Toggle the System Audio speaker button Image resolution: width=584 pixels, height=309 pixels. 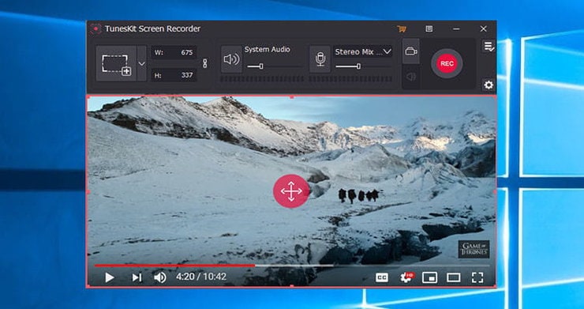pyautogui.click(x=231, y=59)
